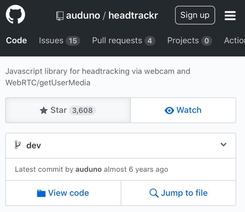This screenshot has height=212, width=245.
Task: Click the 3,608 star count badge
Action: pos(82,111)
